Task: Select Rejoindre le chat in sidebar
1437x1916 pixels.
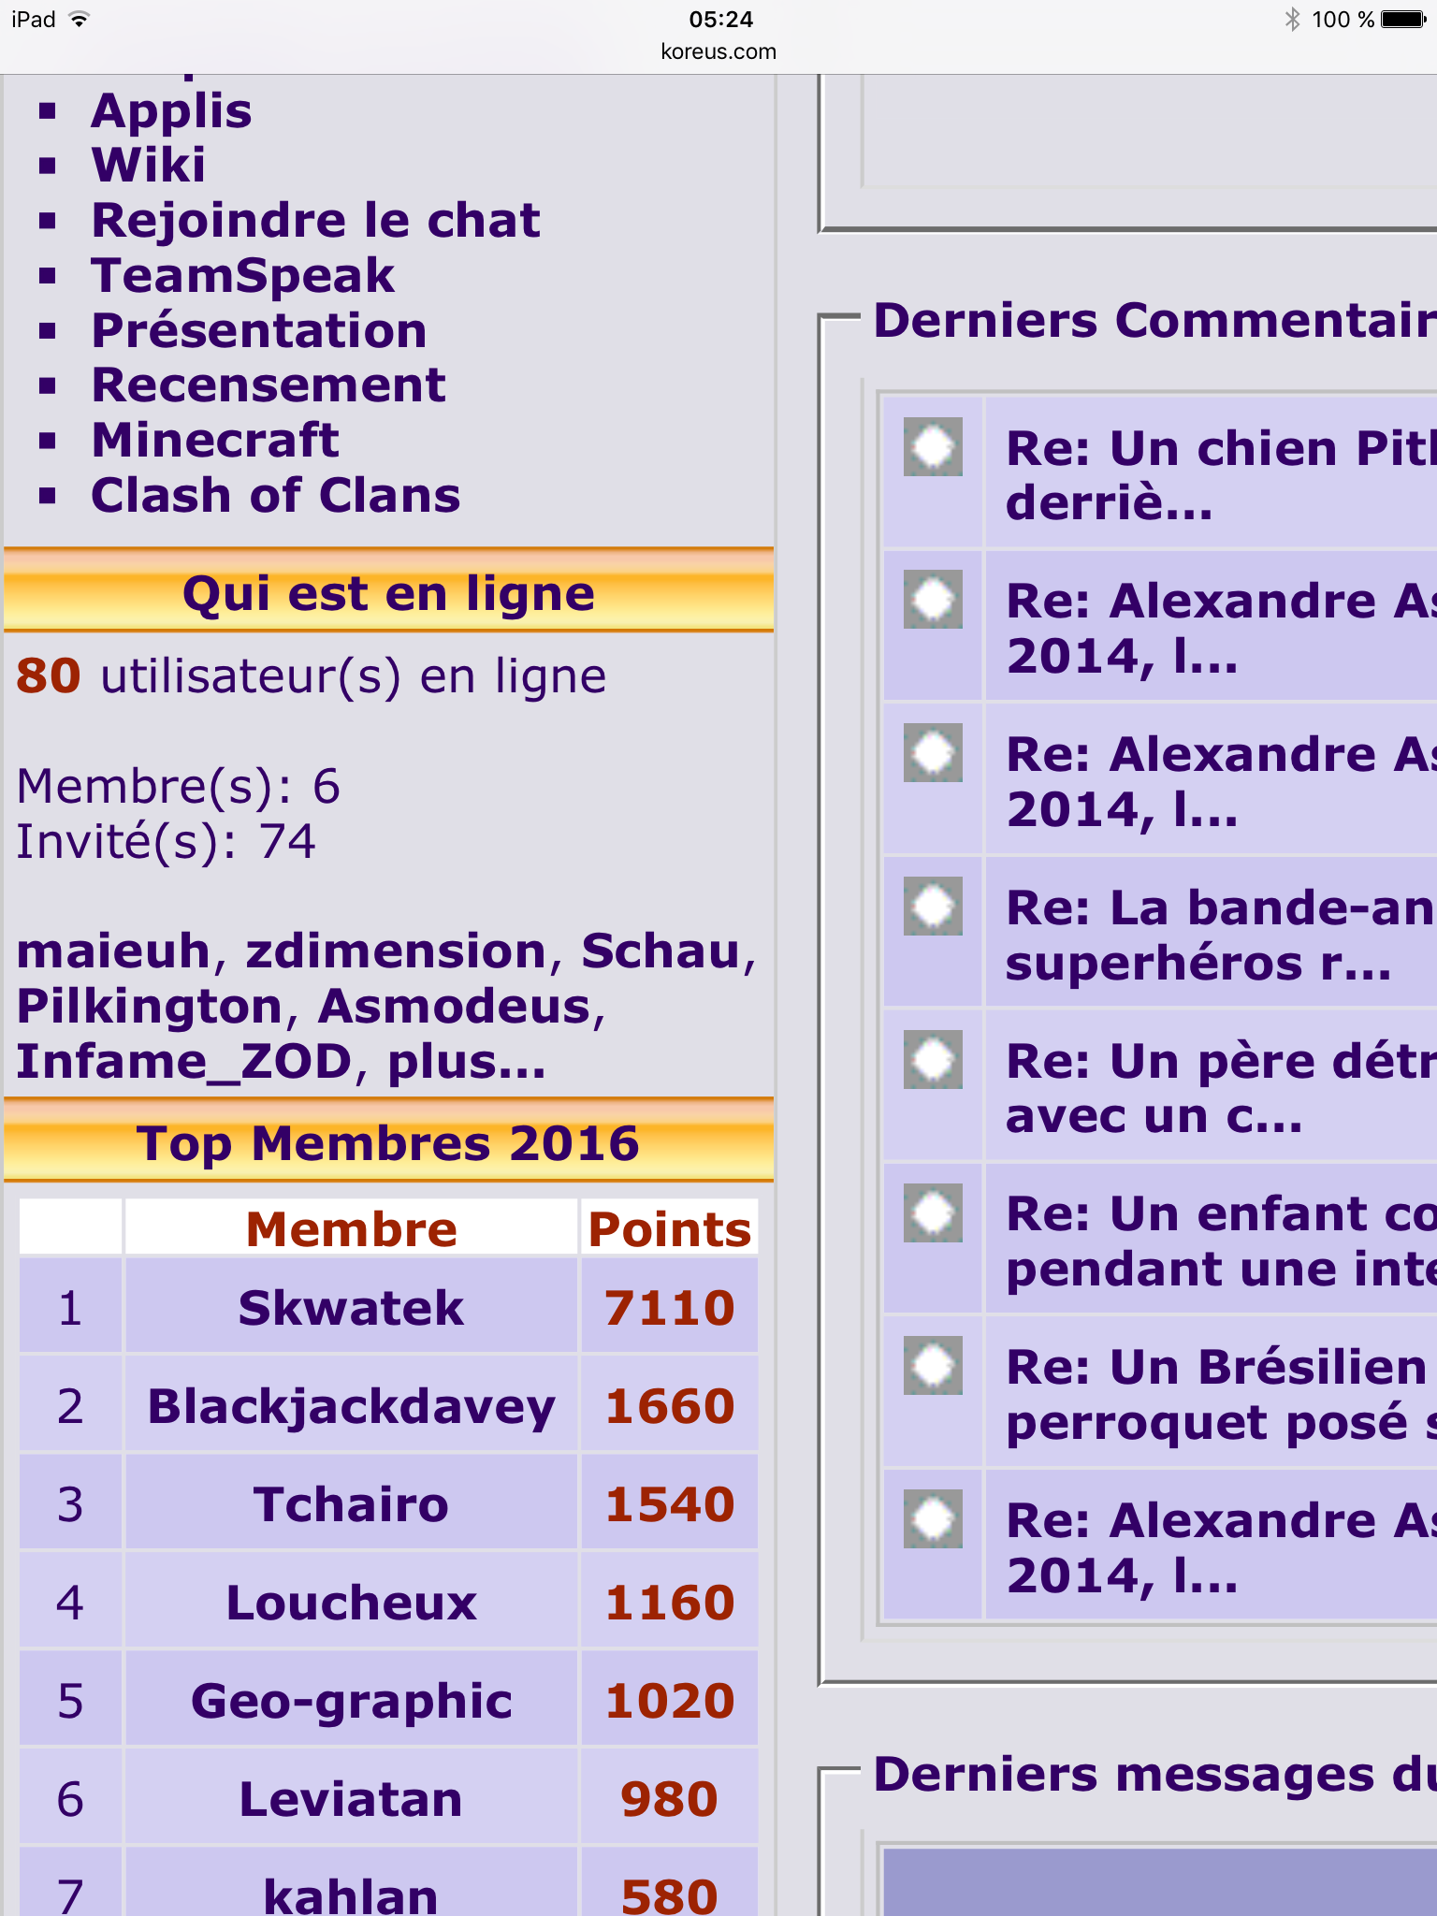Action: (315, 221)
